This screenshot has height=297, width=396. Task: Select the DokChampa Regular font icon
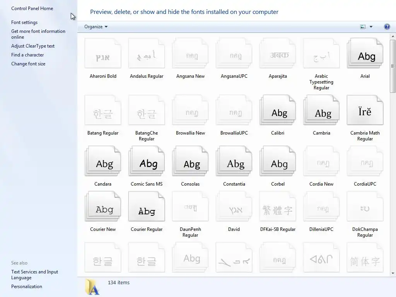tap(365, 207)
